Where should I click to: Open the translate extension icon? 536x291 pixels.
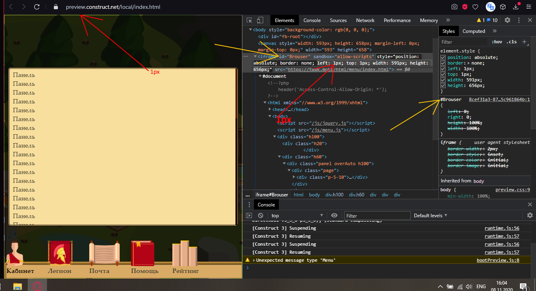[x=491, y=7]
